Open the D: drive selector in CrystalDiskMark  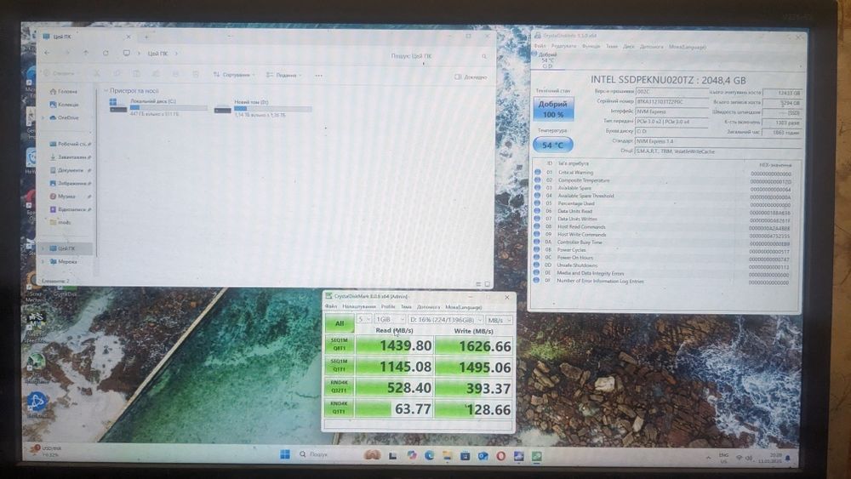point(445,320)
